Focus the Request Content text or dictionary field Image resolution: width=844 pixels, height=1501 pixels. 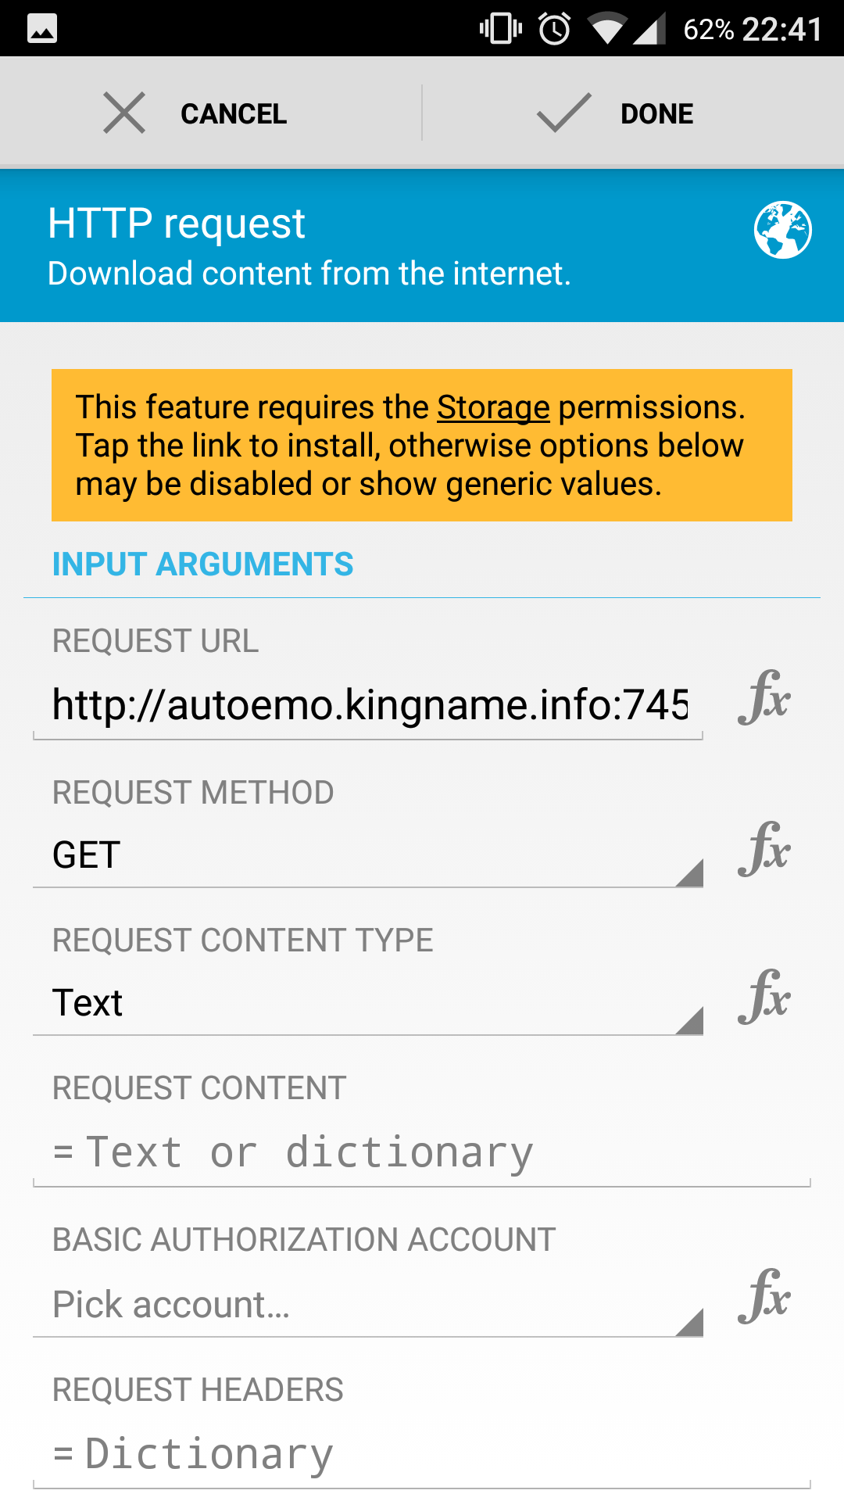click(x=422, y=1153)
